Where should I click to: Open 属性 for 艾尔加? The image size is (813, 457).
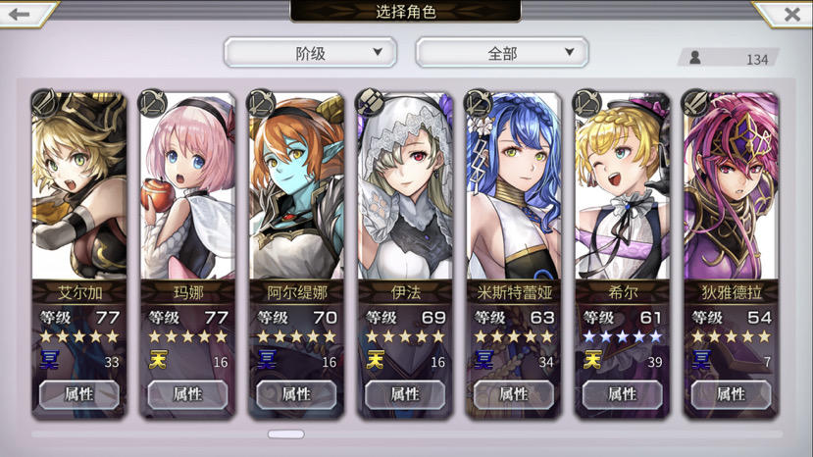click(x=79, y=394)
